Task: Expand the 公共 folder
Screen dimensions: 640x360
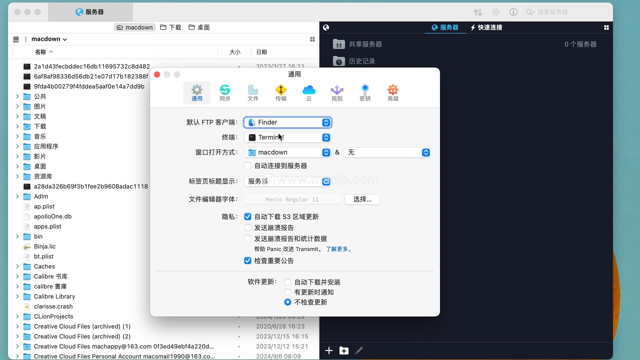Action: click(17, 96)
